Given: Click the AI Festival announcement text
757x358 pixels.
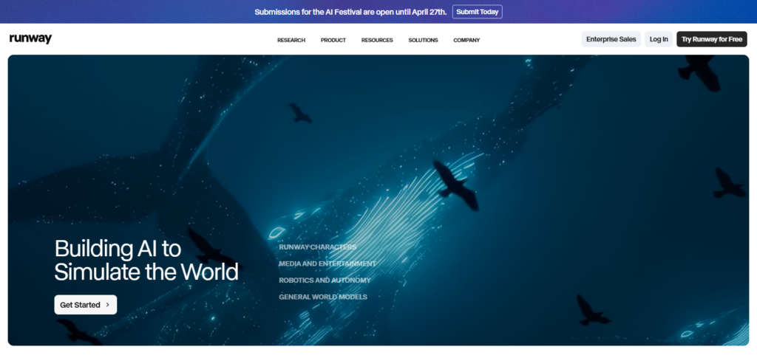Looking at the screenshot, I should [350, 12].
